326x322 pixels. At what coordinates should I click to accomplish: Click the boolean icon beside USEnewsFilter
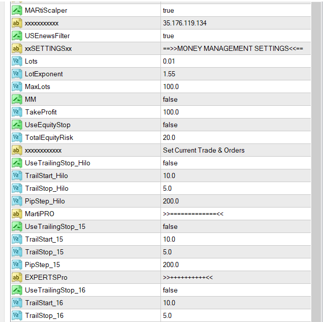click(x=17, y=36)
